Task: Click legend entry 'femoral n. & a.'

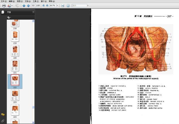Action: [151, 86]
